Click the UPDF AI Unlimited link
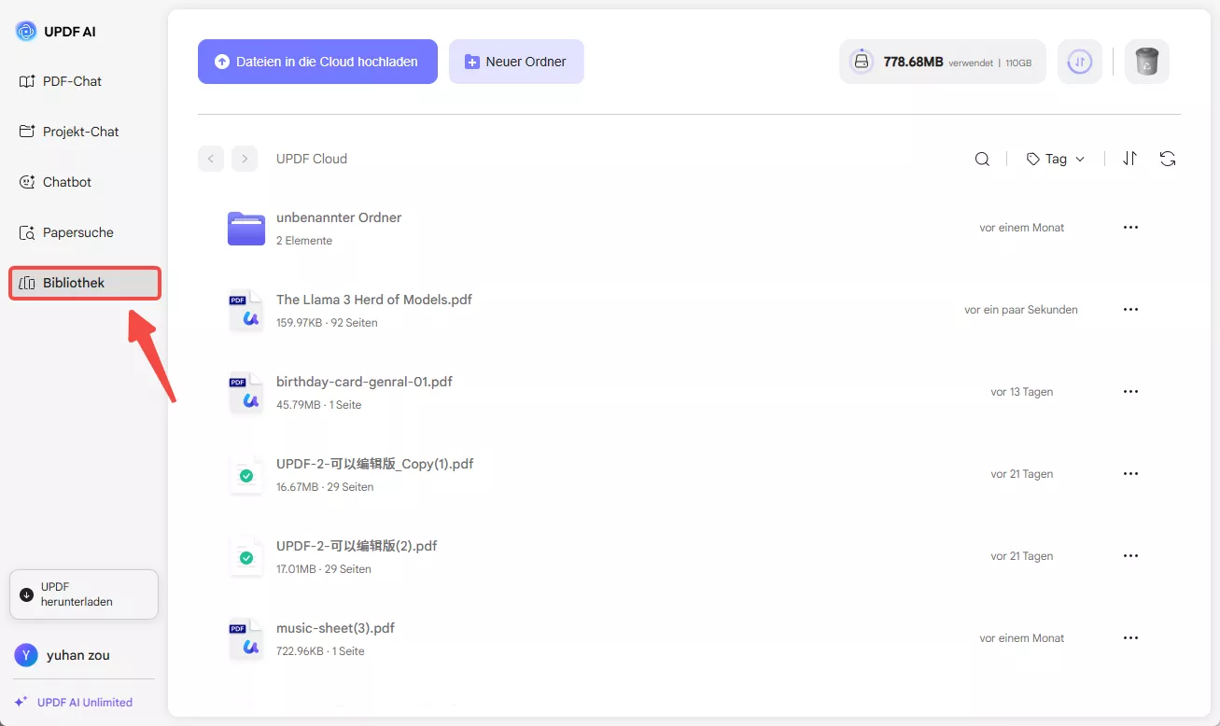Viewport: 1220px width, 726px height. (x=85, y=702)
